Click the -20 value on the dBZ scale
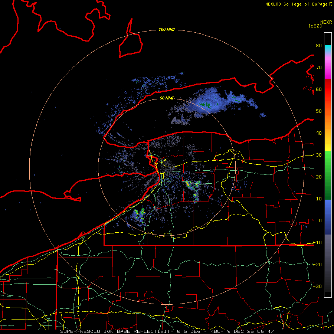The height and width of the screenshot is (334, 334). pyautogui.click(x=317, y=264)
